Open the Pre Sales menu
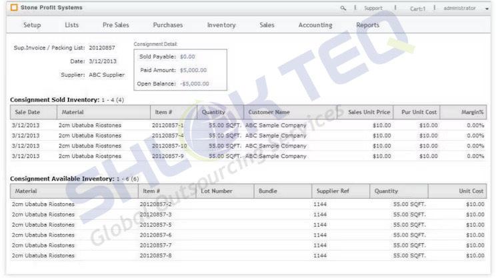Viewport: 500px width, 278px height. [x=116, y=25]
